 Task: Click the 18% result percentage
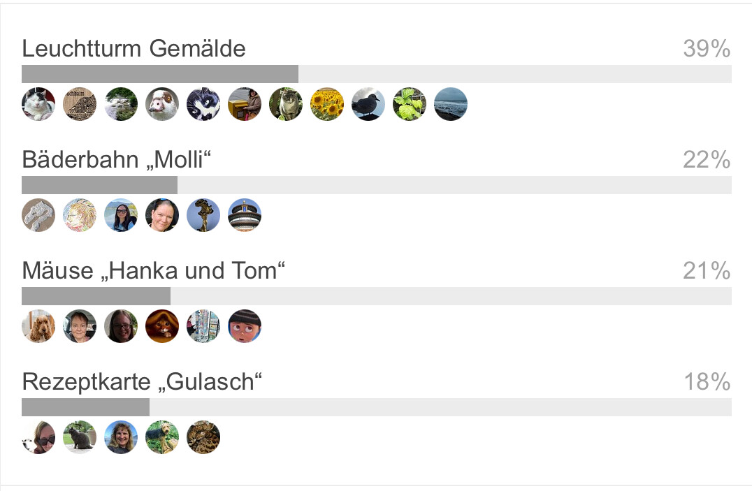coord(707,382)
